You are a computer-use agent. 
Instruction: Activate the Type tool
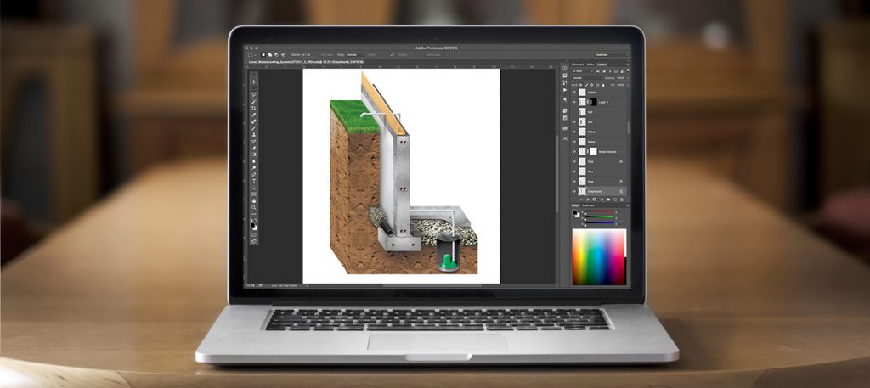click(x=254, y=180)
